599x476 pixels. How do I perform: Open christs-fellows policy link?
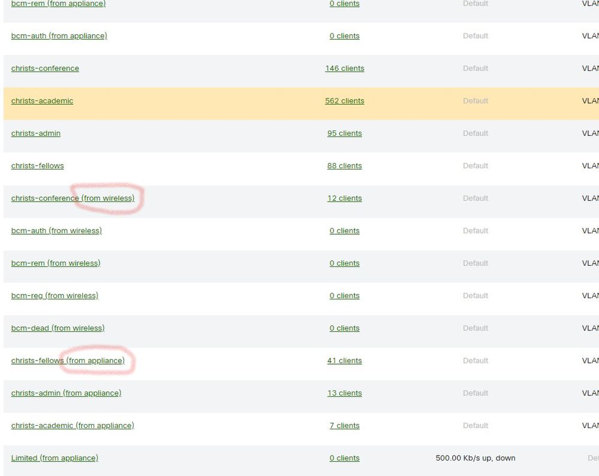(x=37, y=166)
